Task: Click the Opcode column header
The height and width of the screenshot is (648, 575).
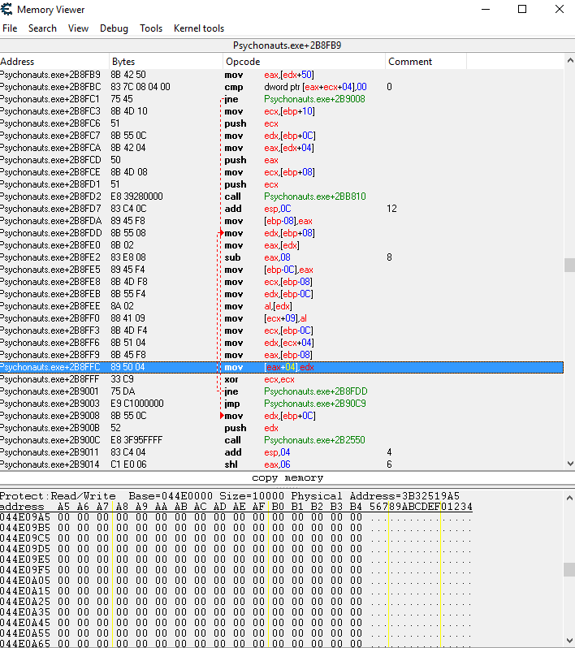Action: [243, 62]
